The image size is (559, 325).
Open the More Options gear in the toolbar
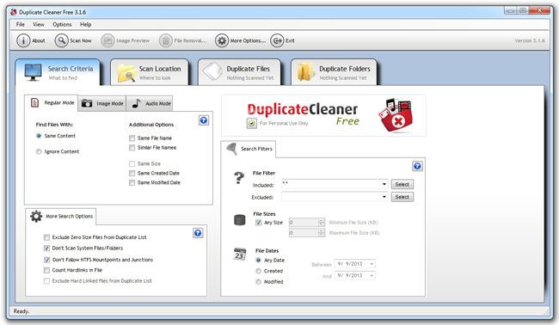[222, 40]
